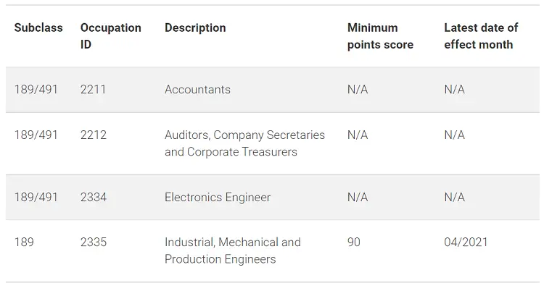
Task: Click the minimum points score 90
Action: 354,242
